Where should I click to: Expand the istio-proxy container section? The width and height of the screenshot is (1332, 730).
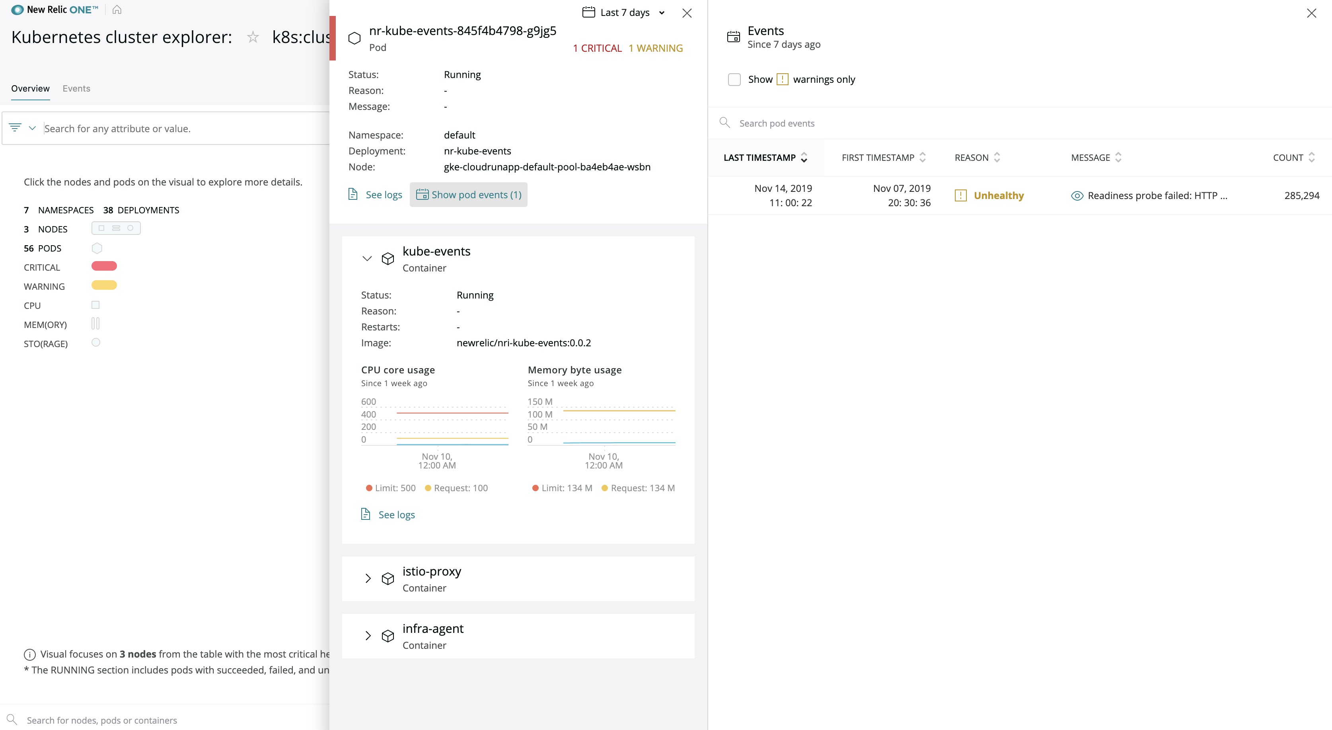(368, 578)
